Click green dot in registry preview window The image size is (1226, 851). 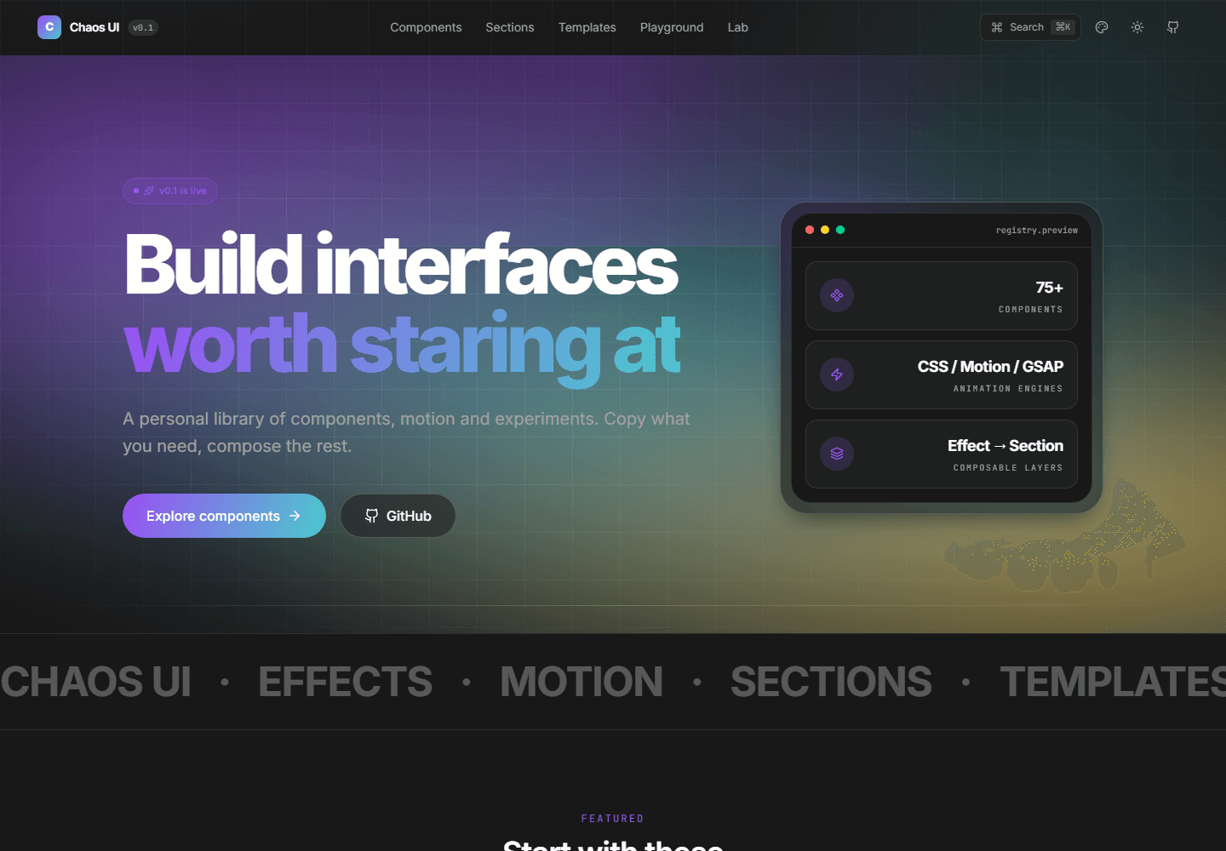tap(840, 230)
